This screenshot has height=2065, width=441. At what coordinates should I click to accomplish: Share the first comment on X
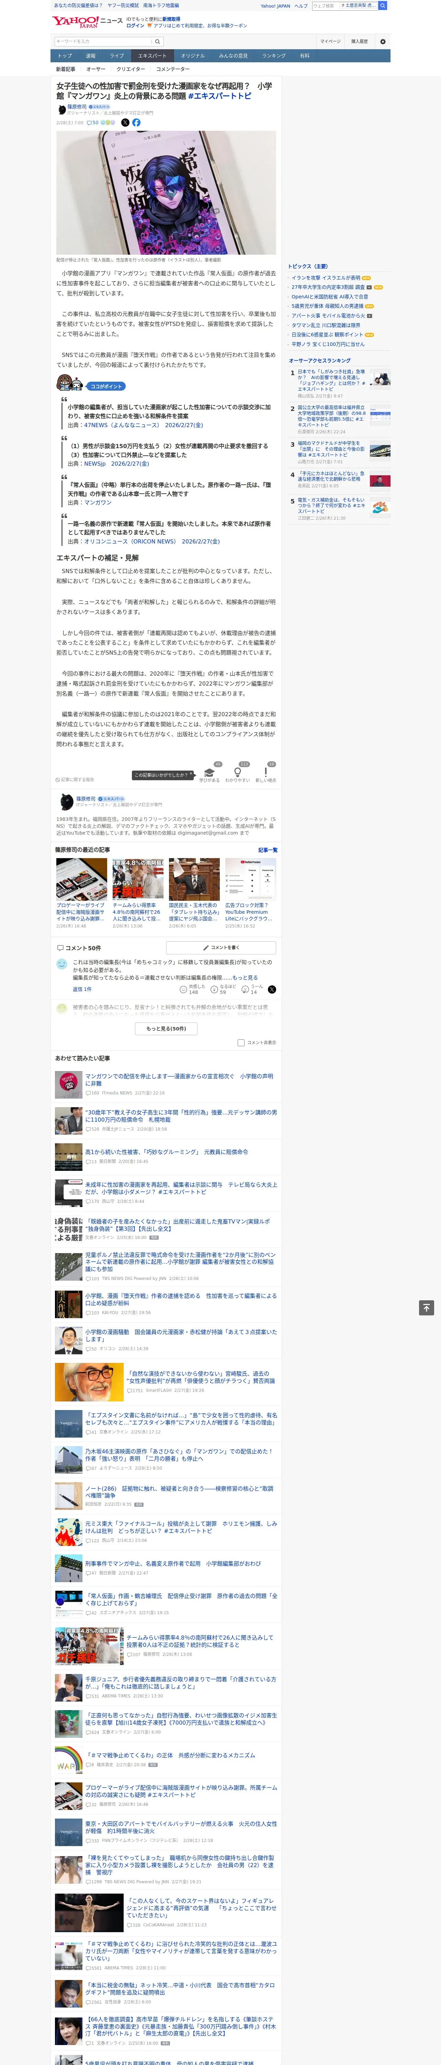(x=271, y=989)
